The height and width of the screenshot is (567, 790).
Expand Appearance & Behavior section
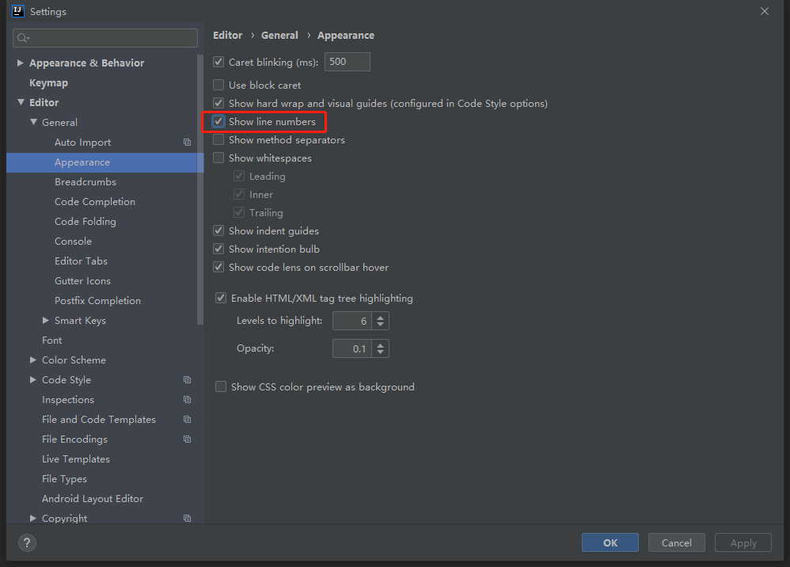[x=20, y=63]
